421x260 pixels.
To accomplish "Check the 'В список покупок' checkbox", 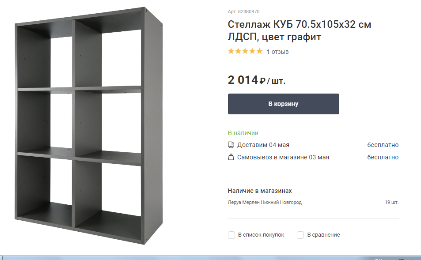I will [231, 235].
